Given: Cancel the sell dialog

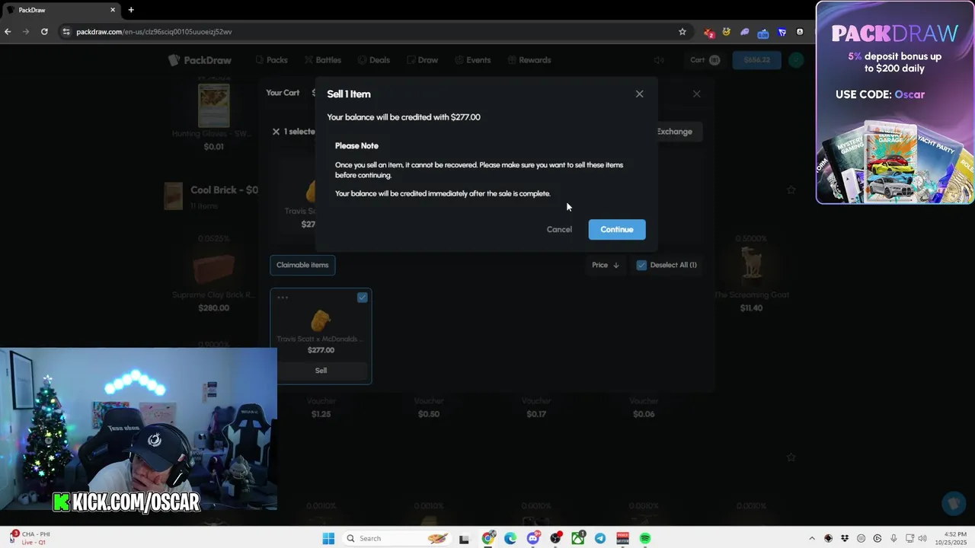Looking at the screenshot, I should pyautogui.click(x=559, y=229).
